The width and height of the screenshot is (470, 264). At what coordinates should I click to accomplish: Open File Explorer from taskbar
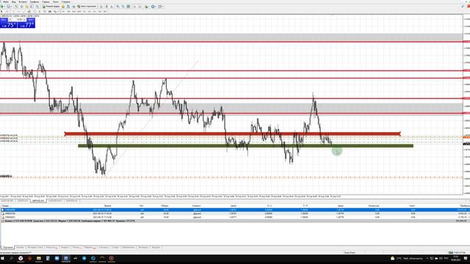[39, 258]
